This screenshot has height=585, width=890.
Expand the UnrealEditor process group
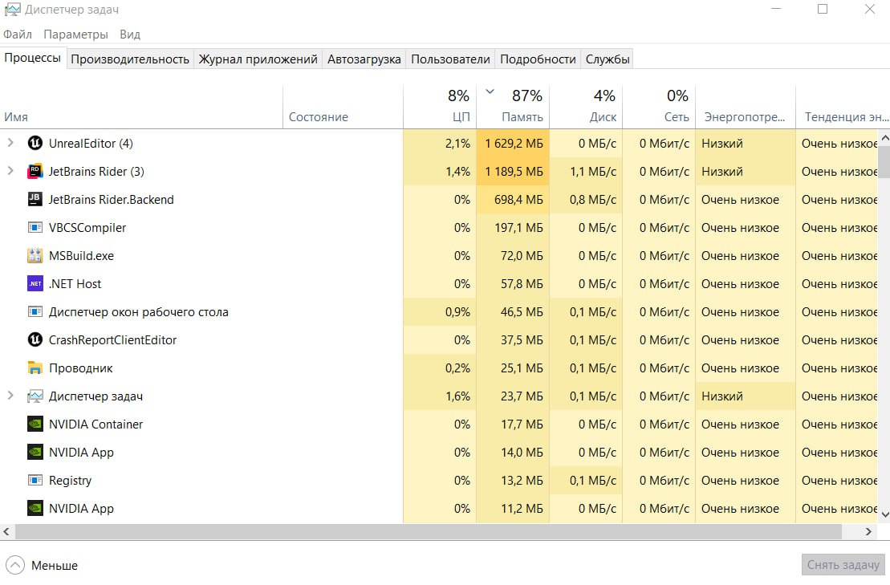click(x=10, y=144)
